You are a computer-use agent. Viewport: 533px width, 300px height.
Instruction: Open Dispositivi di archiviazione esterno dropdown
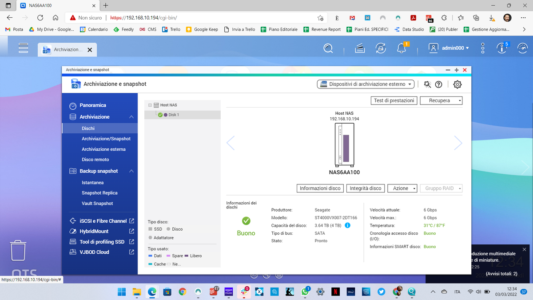tap(366, 84)
